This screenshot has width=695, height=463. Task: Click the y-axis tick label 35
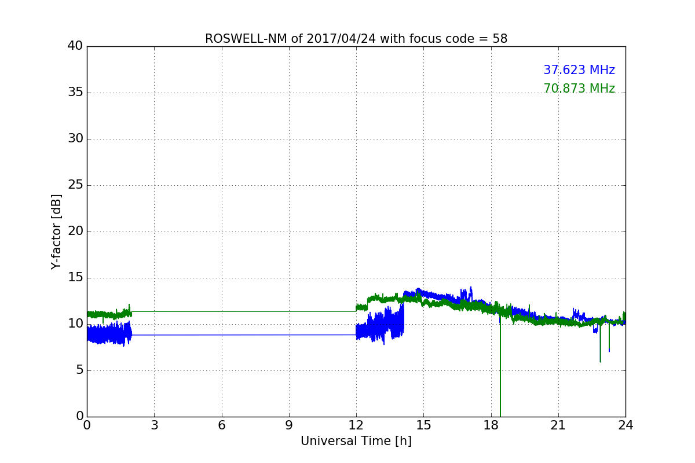[75, 93]
